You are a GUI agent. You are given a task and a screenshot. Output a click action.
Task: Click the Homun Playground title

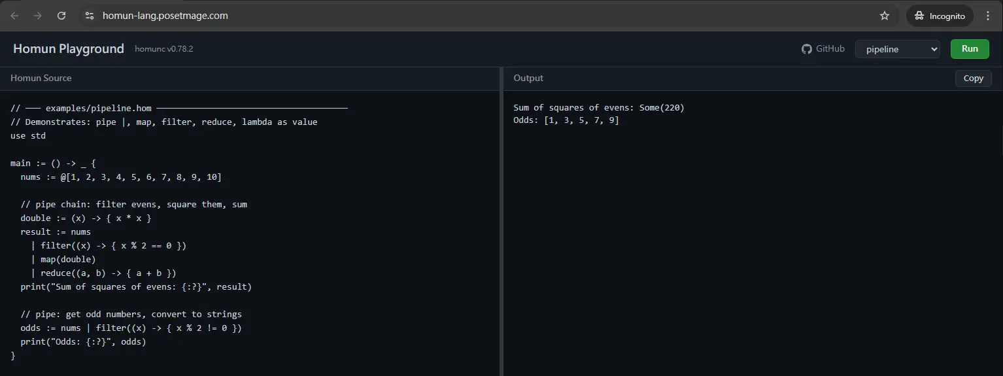(69, 49)
